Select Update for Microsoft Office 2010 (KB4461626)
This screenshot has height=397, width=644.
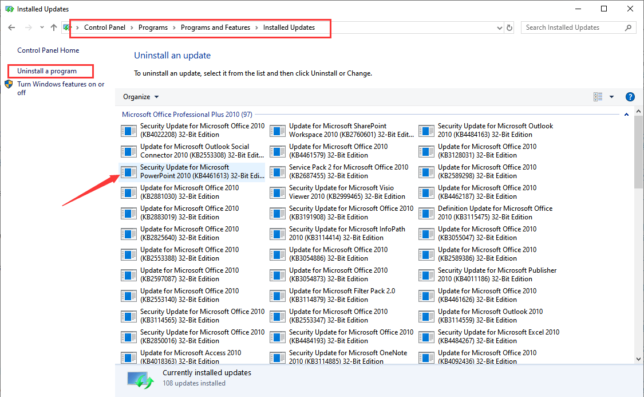click(489, 295)
